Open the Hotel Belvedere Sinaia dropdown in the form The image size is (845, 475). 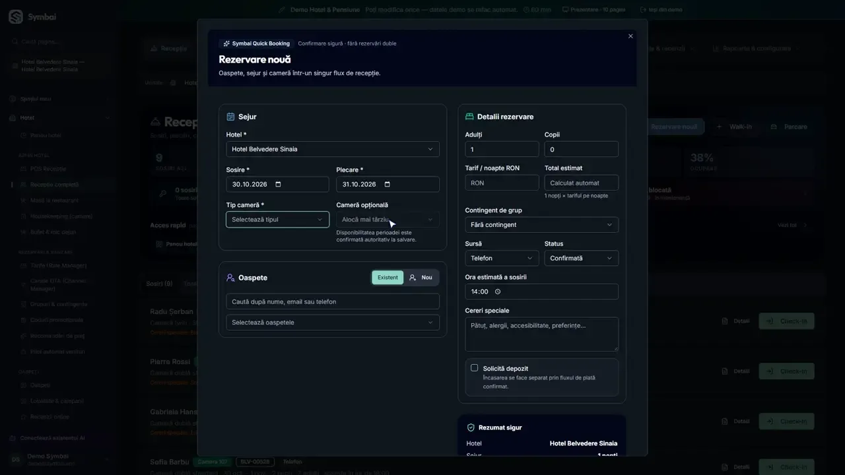pos(333,149)
